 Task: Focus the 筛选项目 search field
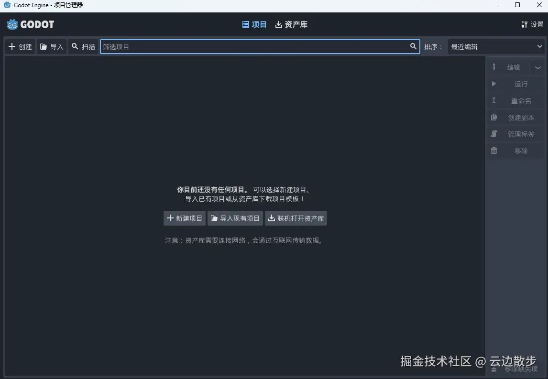click(260, 47)
